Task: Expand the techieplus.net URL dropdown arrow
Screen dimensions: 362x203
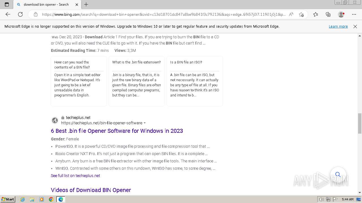Action: [145, 123]
